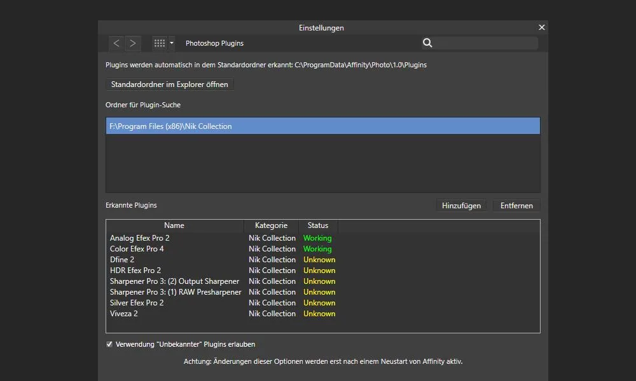Expand the dropdown arrow beside grid icon
This screenshot has width=636, height=381.
click(172, 43)
